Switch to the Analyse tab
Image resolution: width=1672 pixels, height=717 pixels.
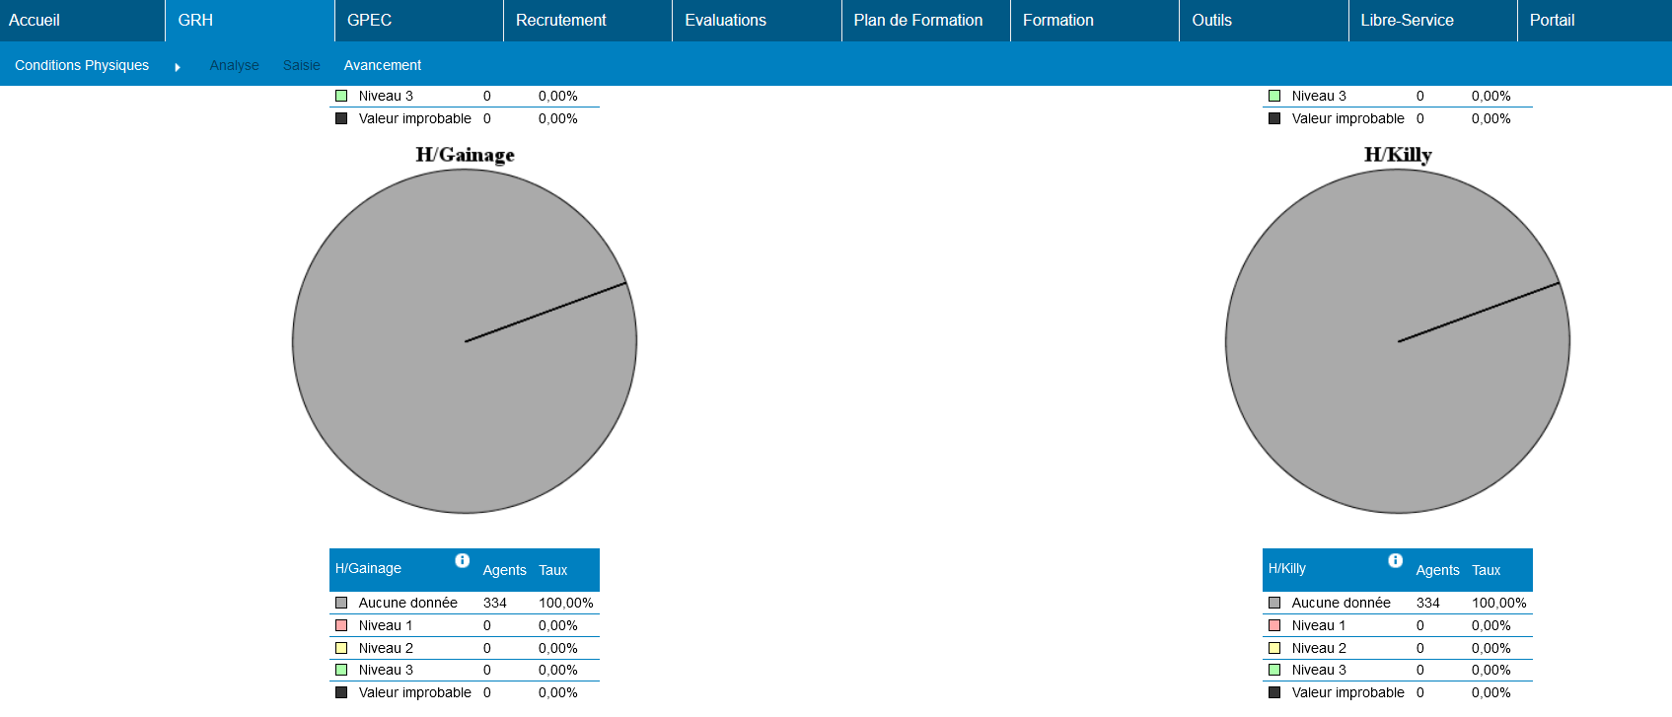click(x=234, y=65)
